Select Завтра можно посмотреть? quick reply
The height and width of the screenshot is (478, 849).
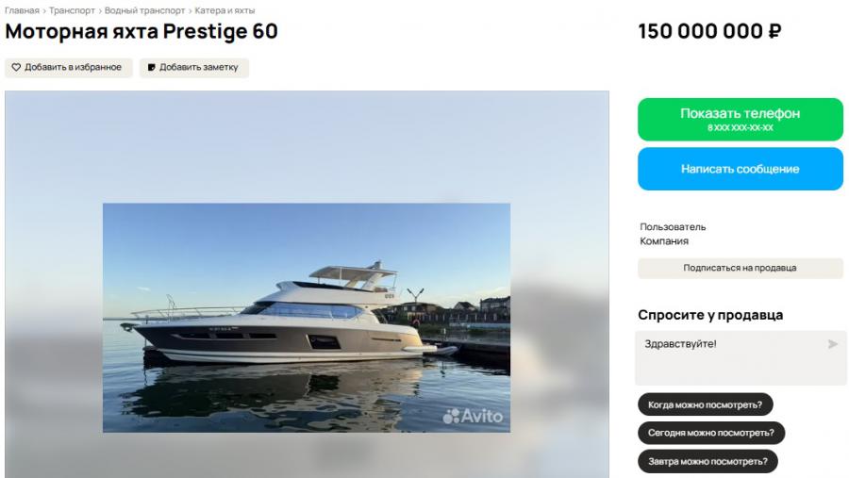[x=707, y=461]
